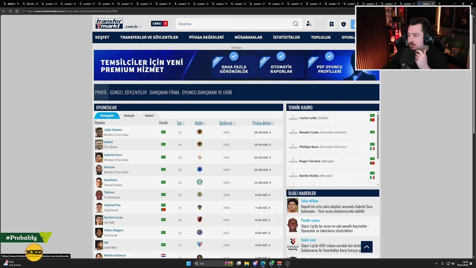Click Brazil flag in João Gomes row
This screenshot has height=268, width=476.
pos(163,132)
